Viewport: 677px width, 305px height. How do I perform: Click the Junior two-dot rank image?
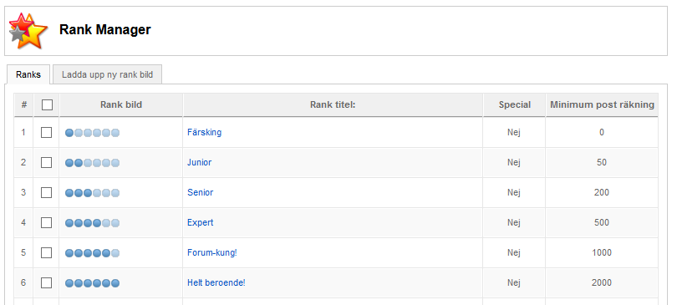pos(92,163)
